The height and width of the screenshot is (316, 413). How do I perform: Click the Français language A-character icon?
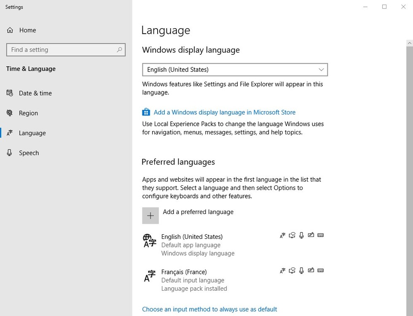tap(150, 276)
